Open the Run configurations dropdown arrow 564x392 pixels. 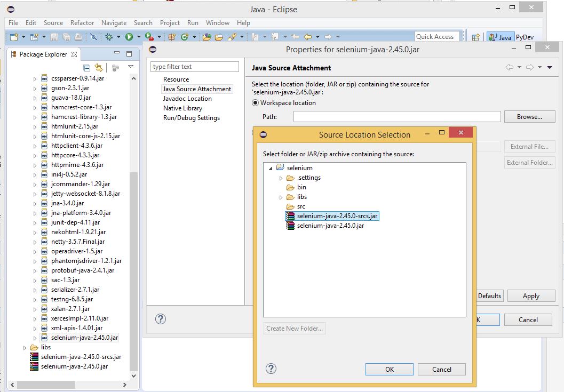139,37
